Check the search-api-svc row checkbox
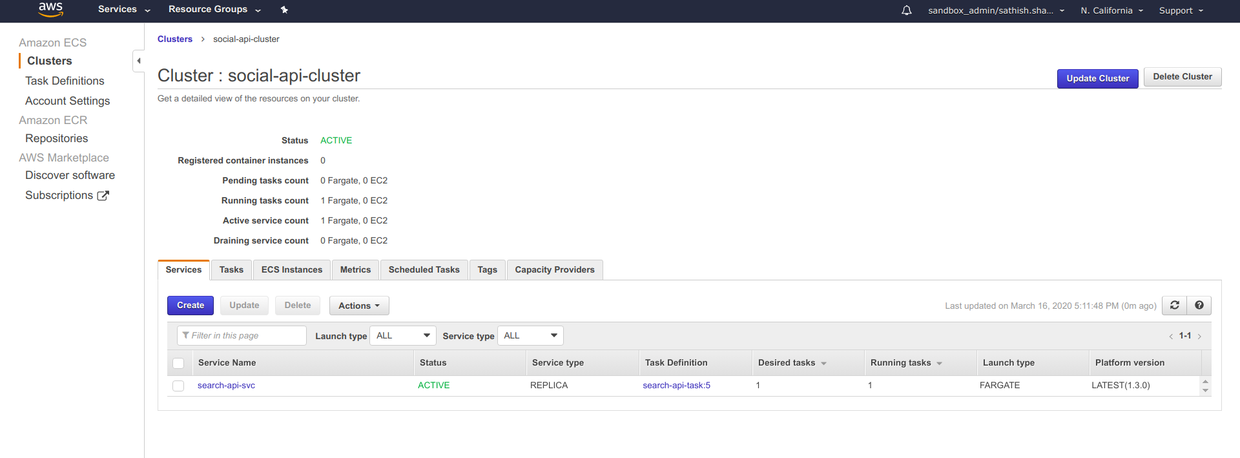This screenshot has height=458, width=1240. tap(179, 386)
